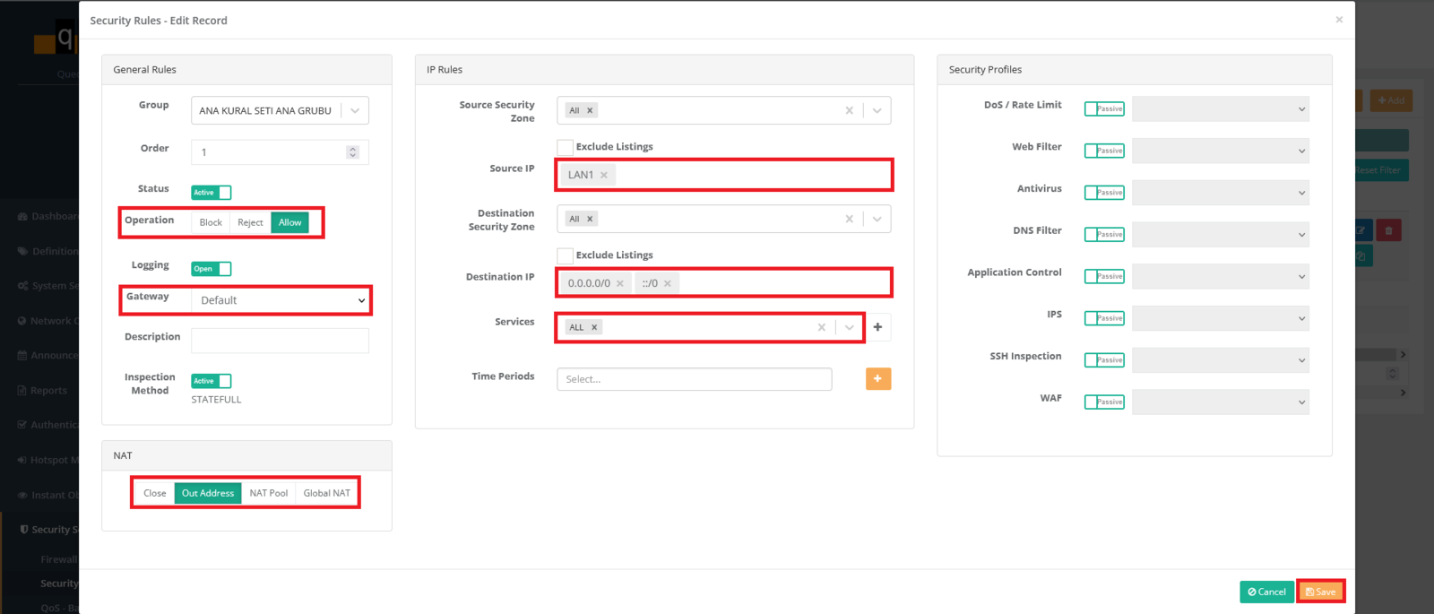The height and width of the screenshot is (614, 1434).
Task: Remove the LAN1 tag from Source IP
Action: tap(604, 176)
